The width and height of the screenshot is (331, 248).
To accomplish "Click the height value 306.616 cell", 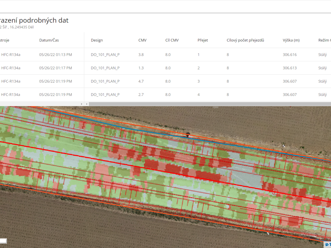I will coord(290,55).
